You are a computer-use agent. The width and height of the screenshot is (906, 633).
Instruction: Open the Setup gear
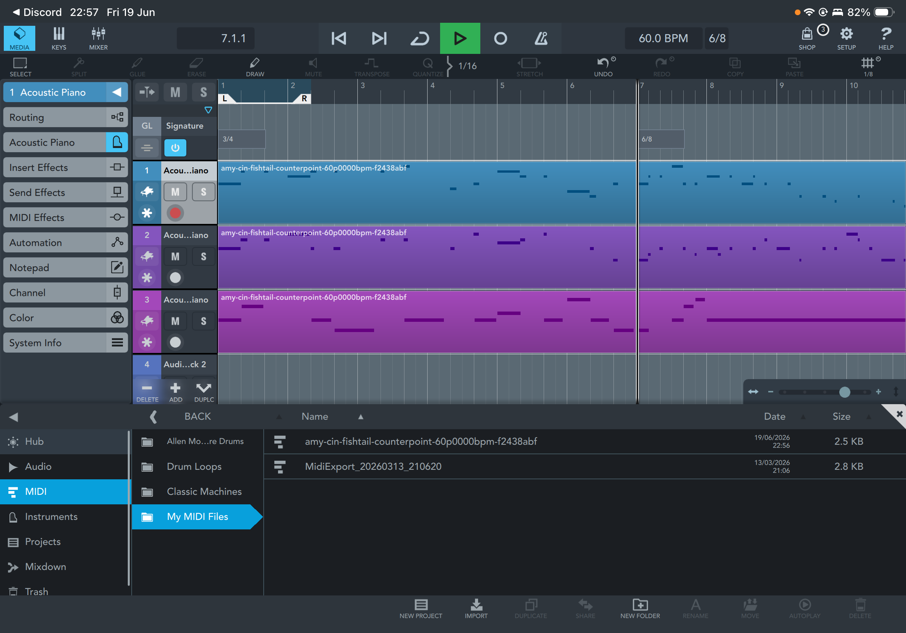[x=846, y=38]
